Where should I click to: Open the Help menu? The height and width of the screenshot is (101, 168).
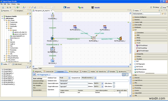pos(18,4)
